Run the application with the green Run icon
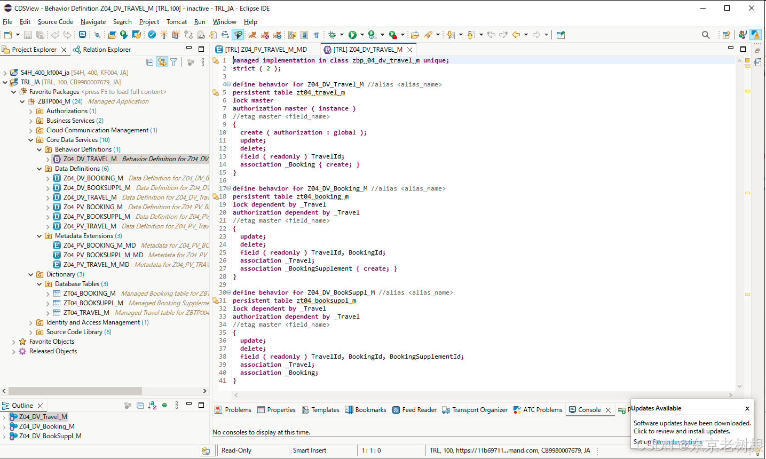The image size is (766, 459). (x=353, y=35)
